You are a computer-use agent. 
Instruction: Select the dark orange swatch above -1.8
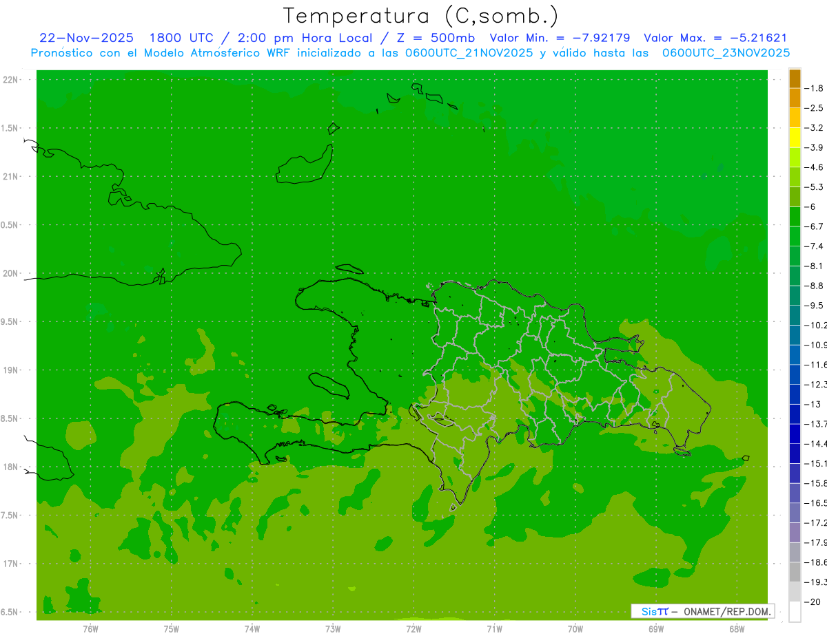pyautogui.click(x=795, y=79)
